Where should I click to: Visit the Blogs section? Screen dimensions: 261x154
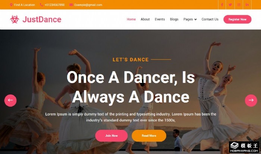point(174,19)
